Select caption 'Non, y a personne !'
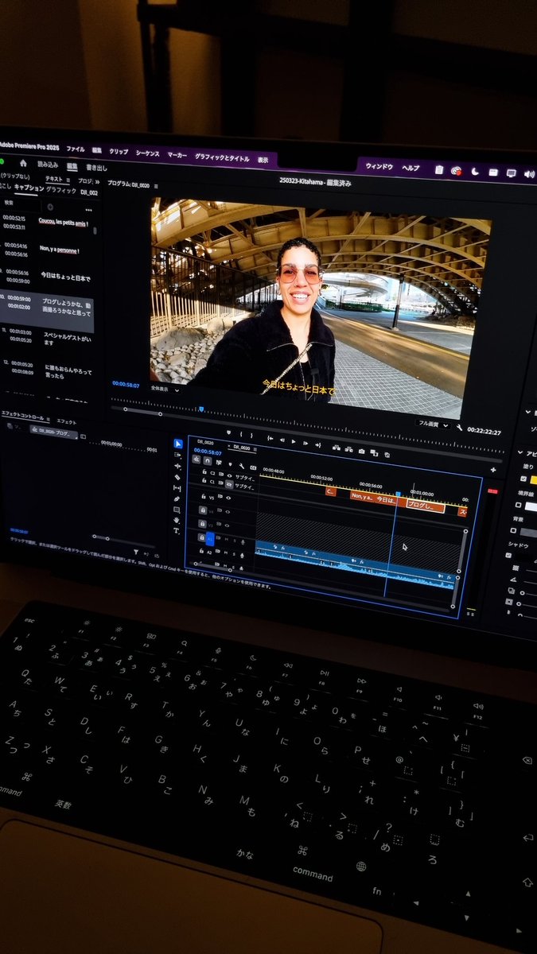537x954 pixels. (60, 248)
